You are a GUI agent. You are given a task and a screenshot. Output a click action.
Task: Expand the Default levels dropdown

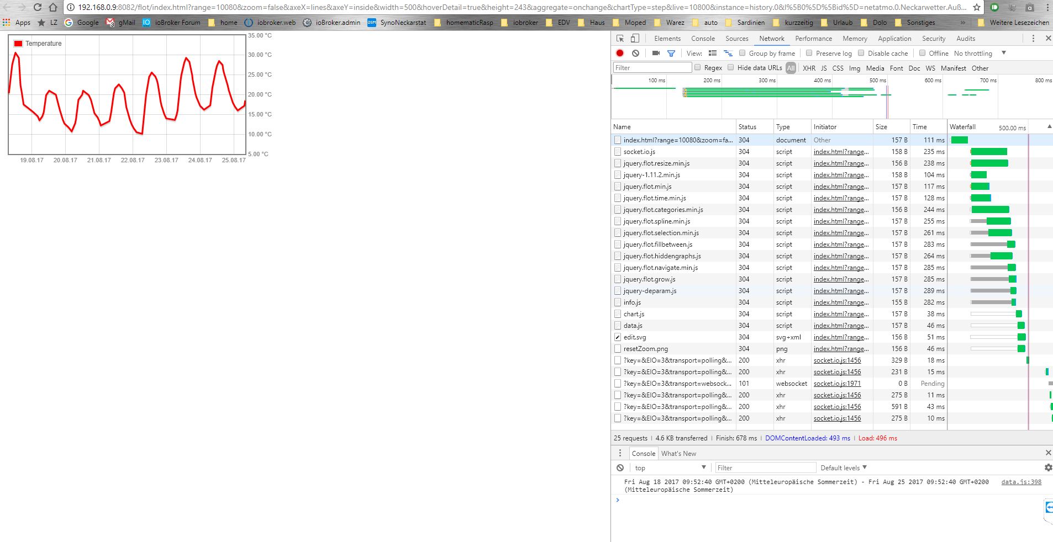[x=844, y=468]
